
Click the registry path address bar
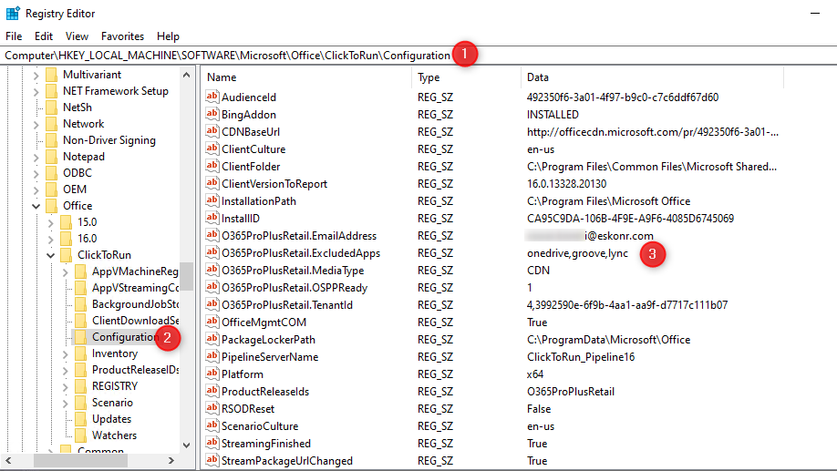coord(418,56)
